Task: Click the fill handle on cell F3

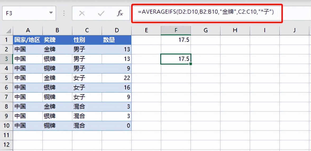Action: (x=191, y=64)
